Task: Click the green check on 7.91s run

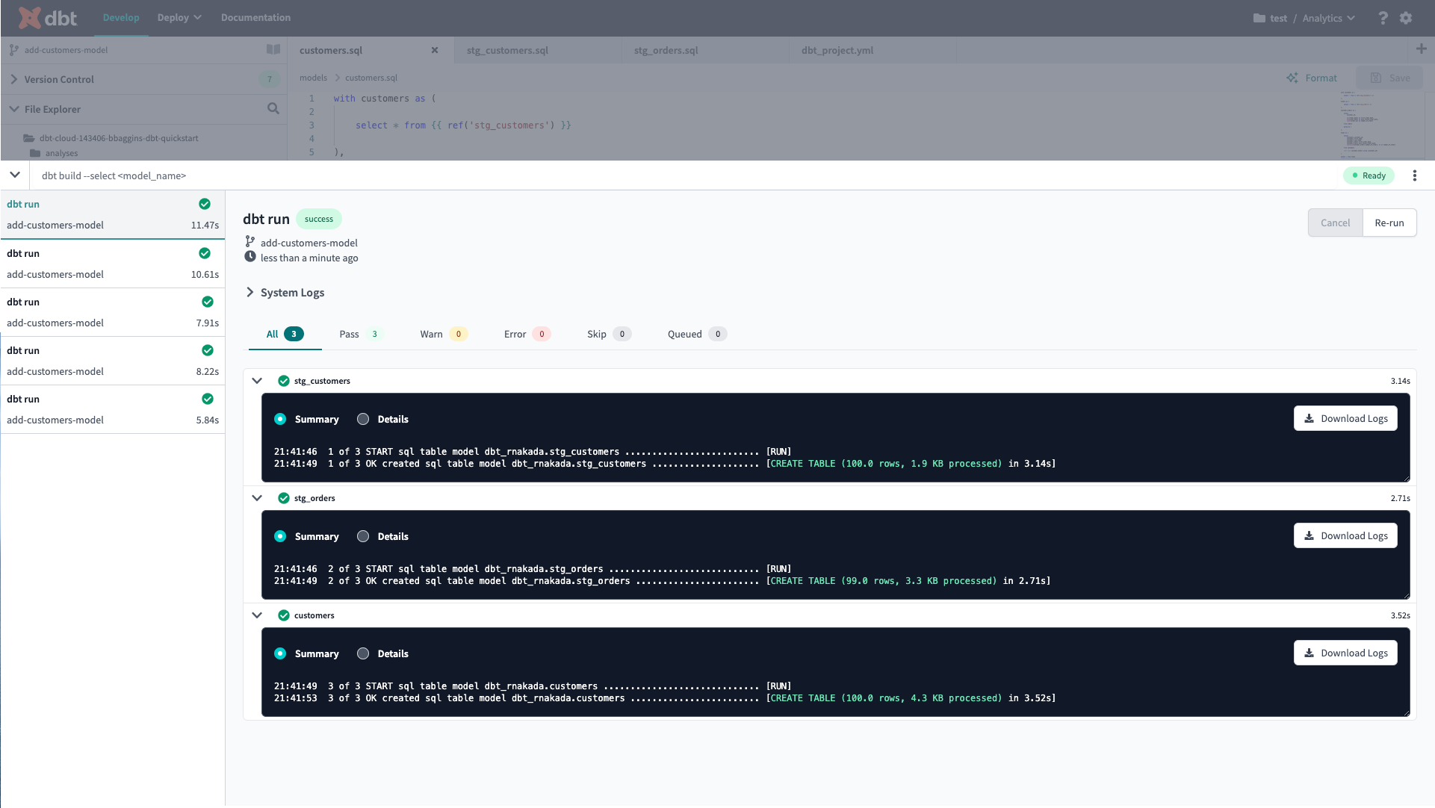Action: [208, 302]
